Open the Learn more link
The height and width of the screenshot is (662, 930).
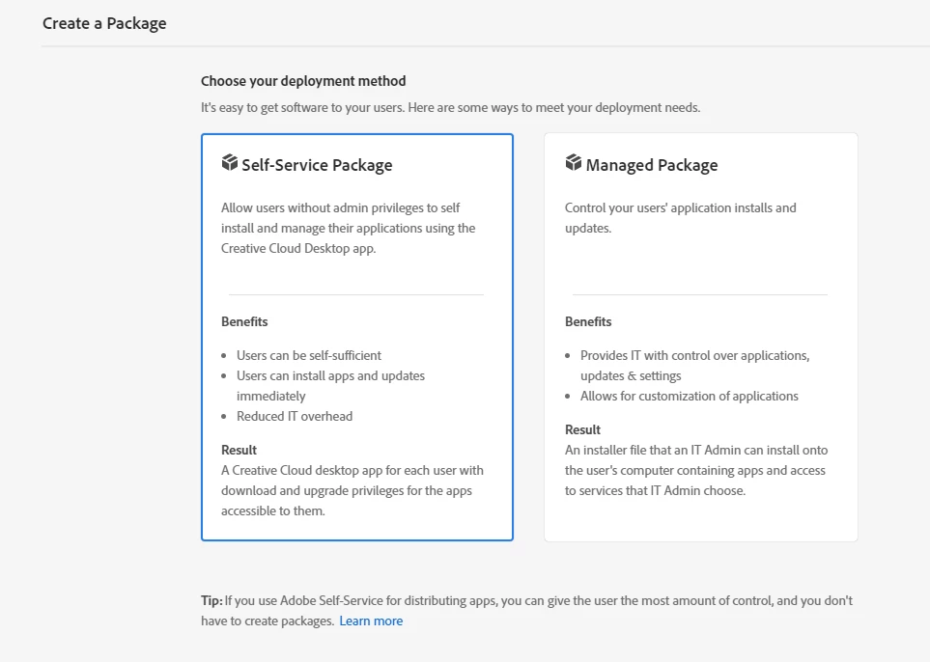click(371, 621)
